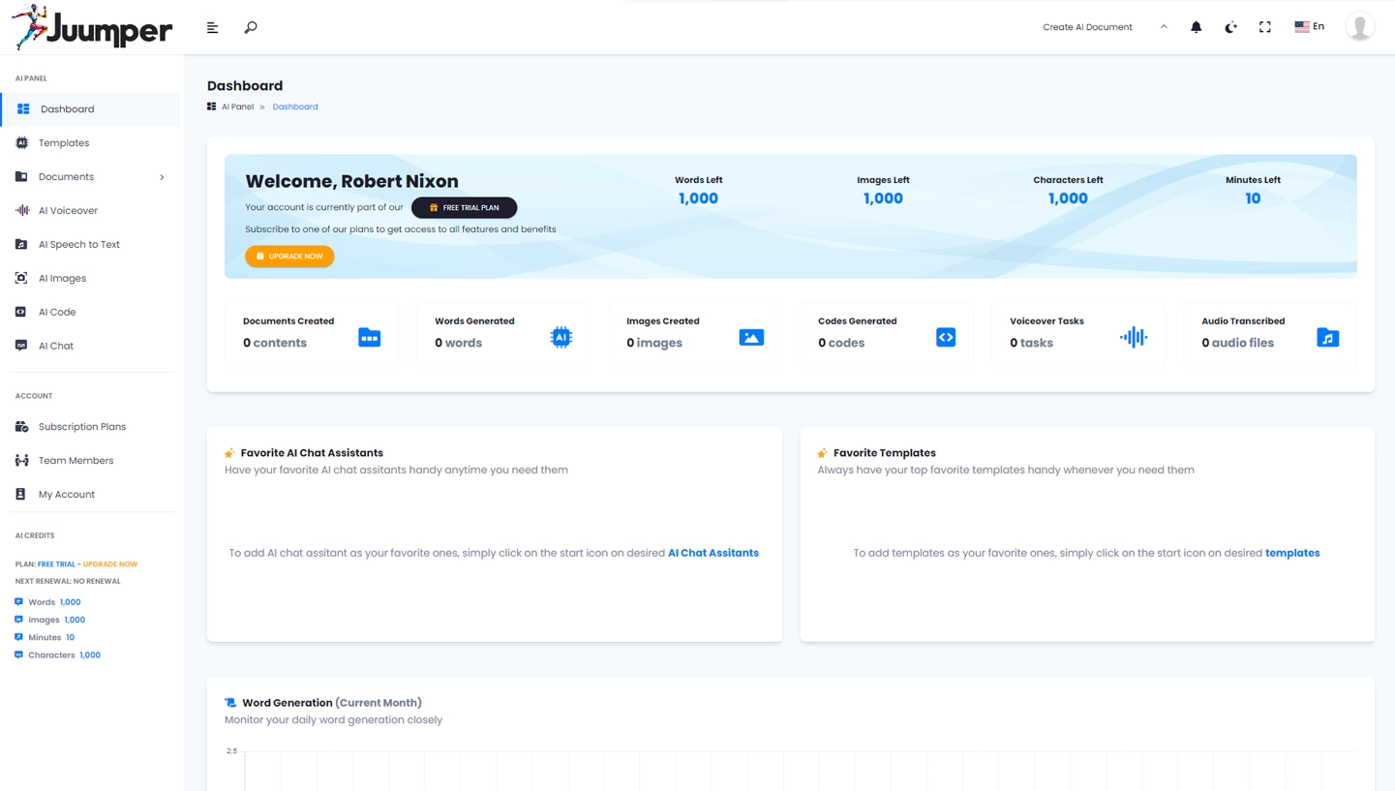This screenshot has height=791, width=1395.
Task: Click sidebar Upgrade Now link
Action: coord(110,564)
